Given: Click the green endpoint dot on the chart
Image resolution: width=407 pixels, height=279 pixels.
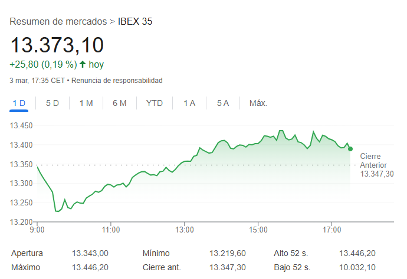Looking at the screenshot, I should [x=350, y=149].
